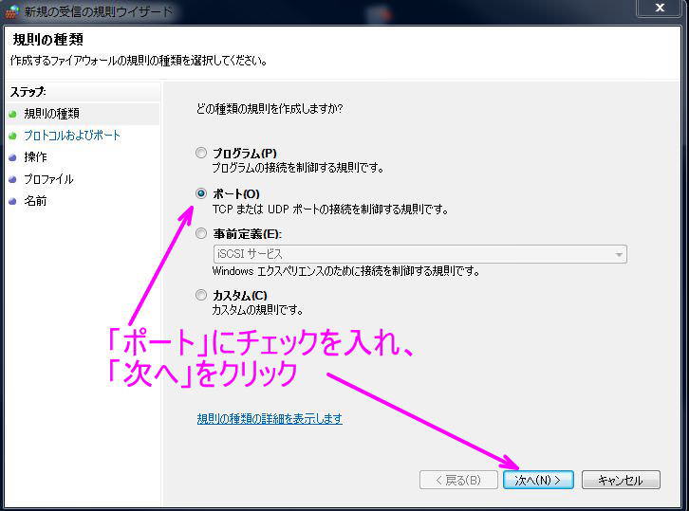Click the 作成するファイアウォールの規則 instruction text
Viewport: 689px width, 511px height.
point(139,61)
